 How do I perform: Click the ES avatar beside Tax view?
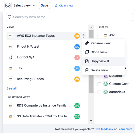point(77,68)
